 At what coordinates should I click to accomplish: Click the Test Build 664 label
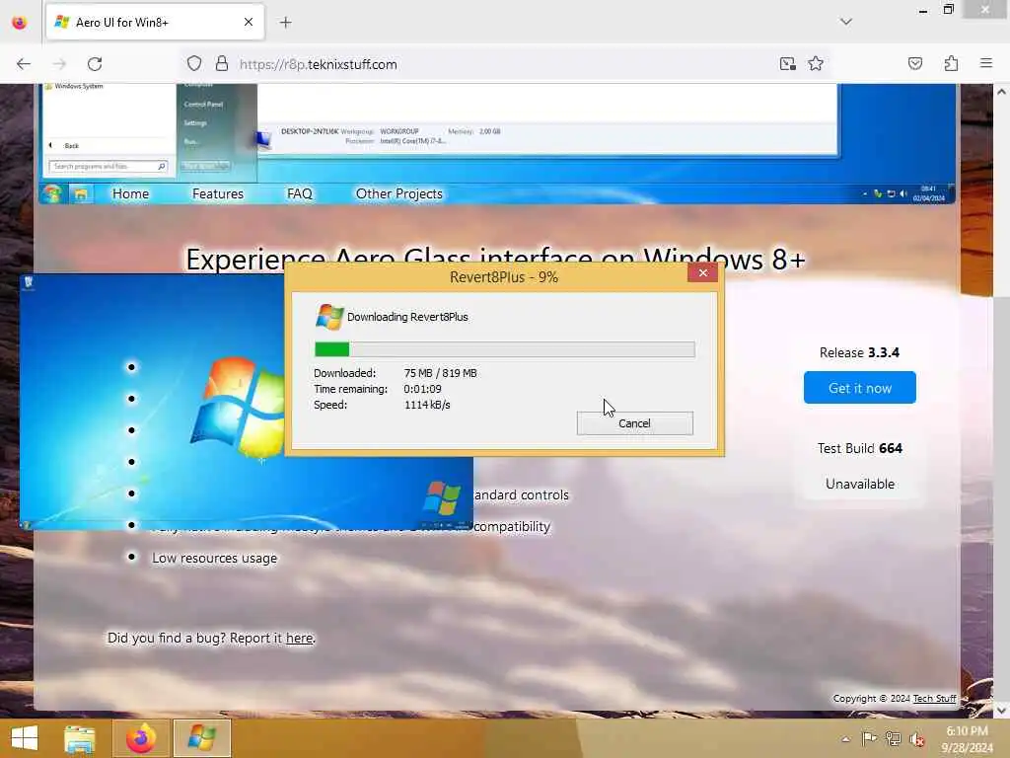click(x=860, y=448)
